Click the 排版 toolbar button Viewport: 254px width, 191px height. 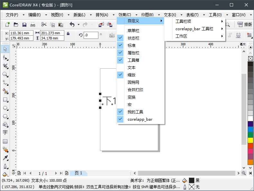245,24
